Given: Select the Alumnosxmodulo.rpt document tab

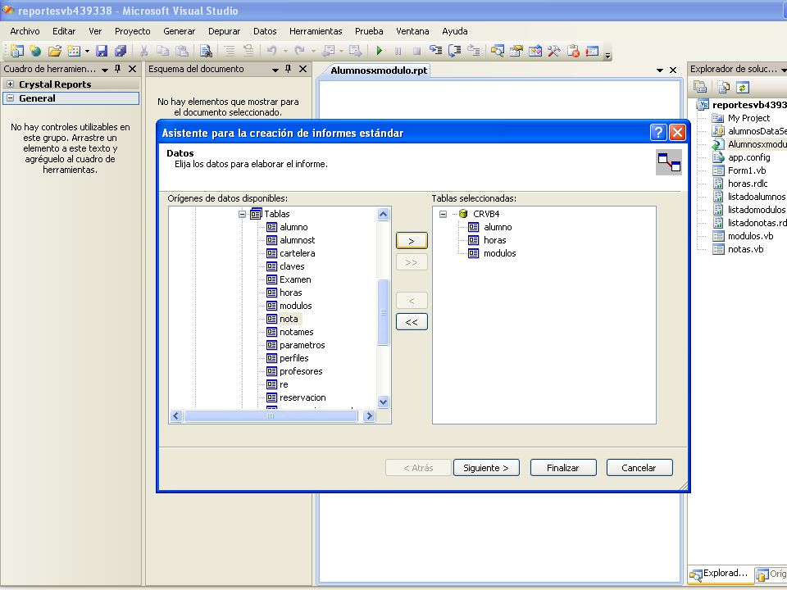Looking at the screenshot, I should point(379,70).
